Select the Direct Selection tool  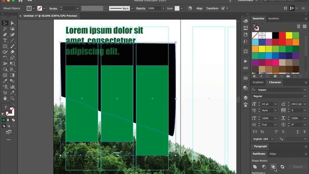12,23
